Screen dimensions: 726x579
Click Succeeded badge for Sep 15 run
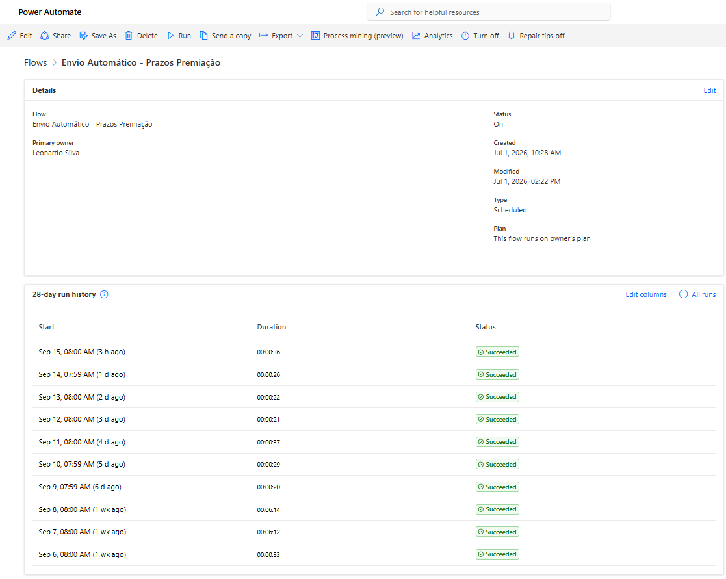click(497, 352)
